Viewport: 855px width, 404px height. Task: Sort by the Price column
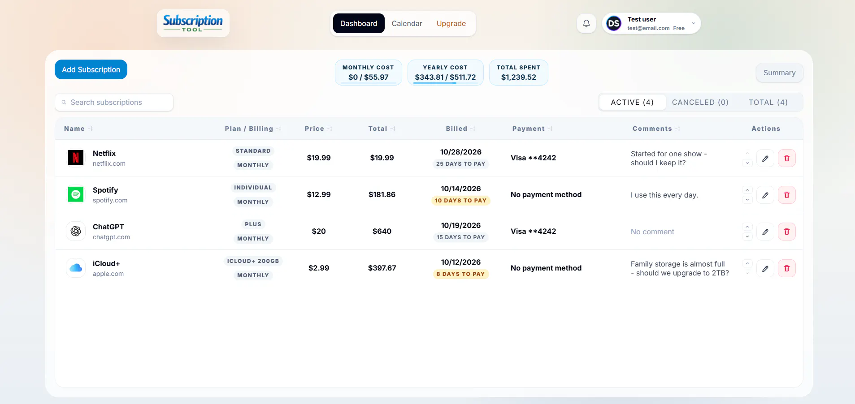pos(318,129)
